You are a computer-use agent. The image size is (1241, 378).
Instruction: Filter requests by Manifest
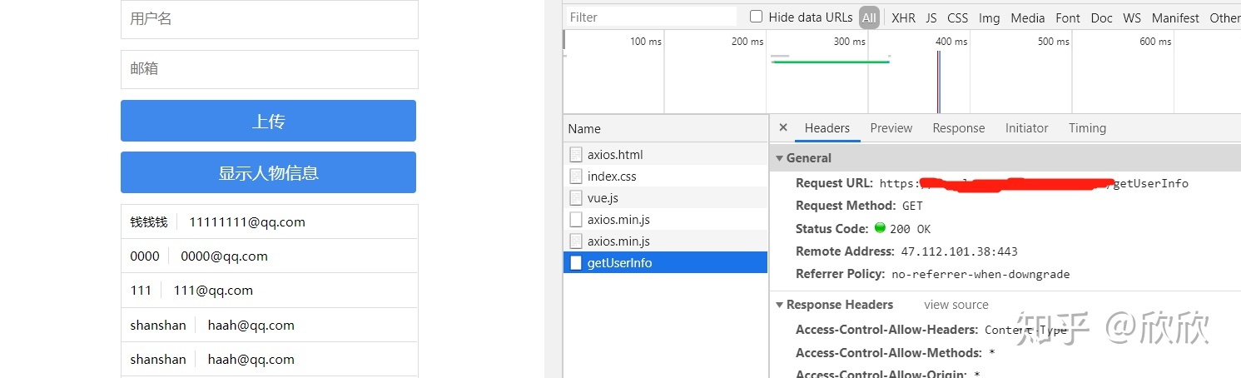point(1175,17)
